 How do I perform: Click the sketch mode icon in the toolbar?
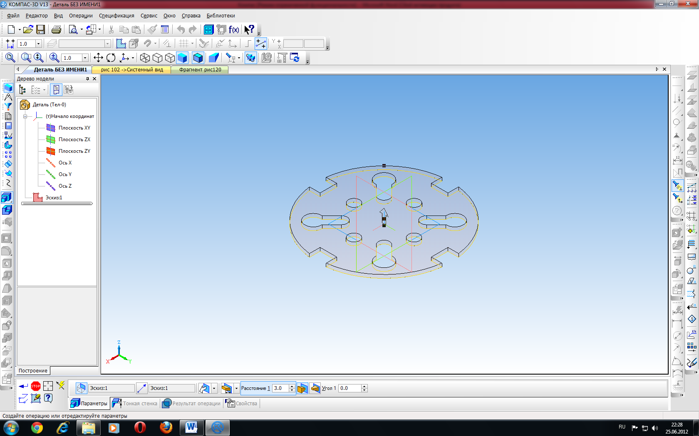tap(121, 44)
